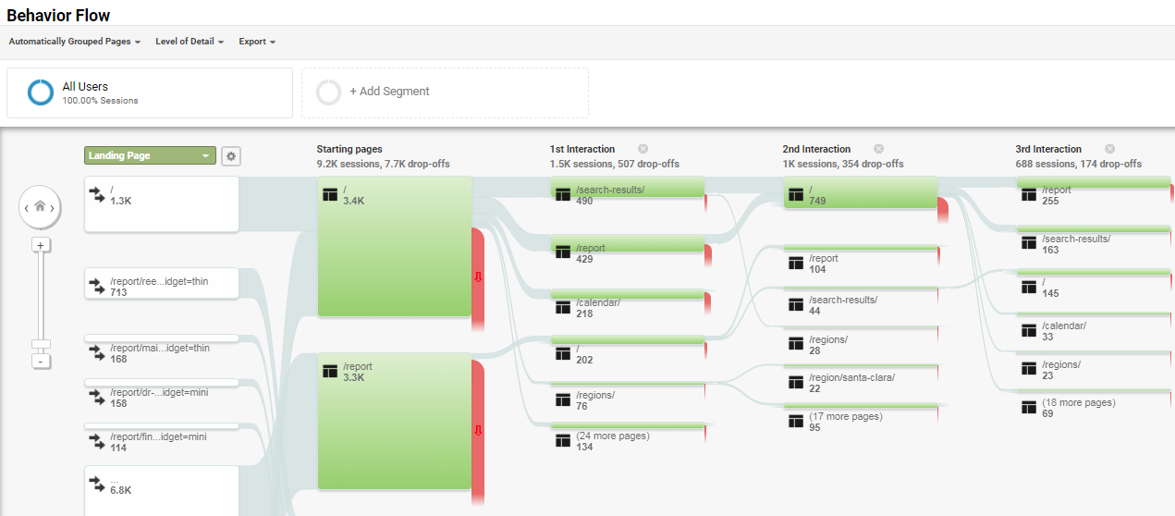The width and height of the screenshot is (1175, 516).
Task: Click the + Add Segment box
Action: coord(445,92)
